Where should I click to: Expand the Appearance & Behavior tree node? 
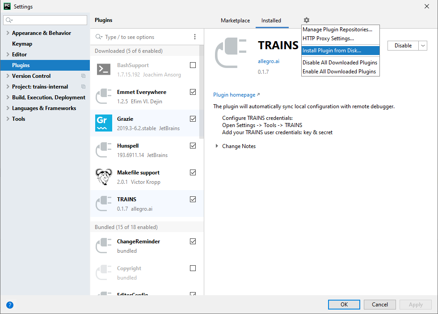[8, 33]
